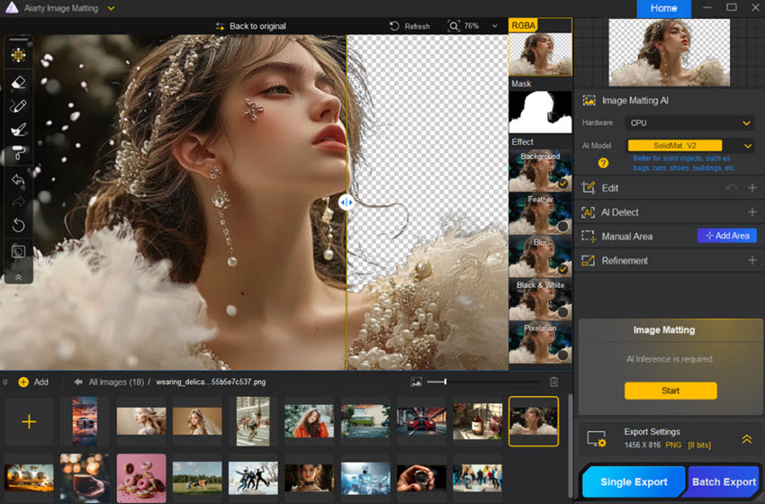Click Single Export
This screenshot has height=504, width=765.
pos(634,481)
